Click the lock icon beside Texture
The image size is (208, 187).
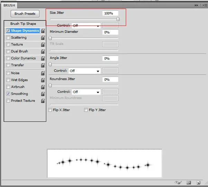(43, 45)
